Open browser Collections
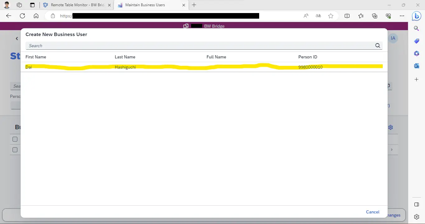Screen dimensions: 425x224 coord(375,16)
